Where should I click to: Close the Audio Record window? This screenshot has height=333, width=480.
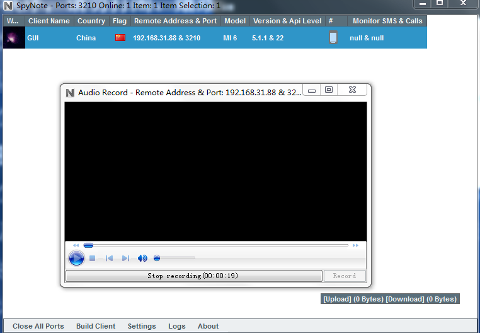352,90
